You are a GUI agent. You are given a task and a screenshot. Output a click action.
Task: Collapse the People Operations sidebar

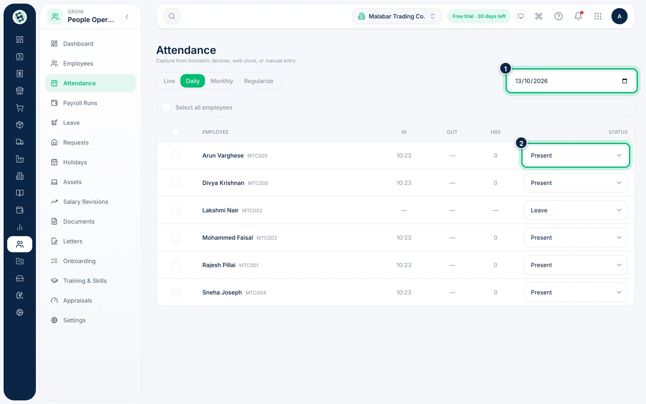coord(127,17)
